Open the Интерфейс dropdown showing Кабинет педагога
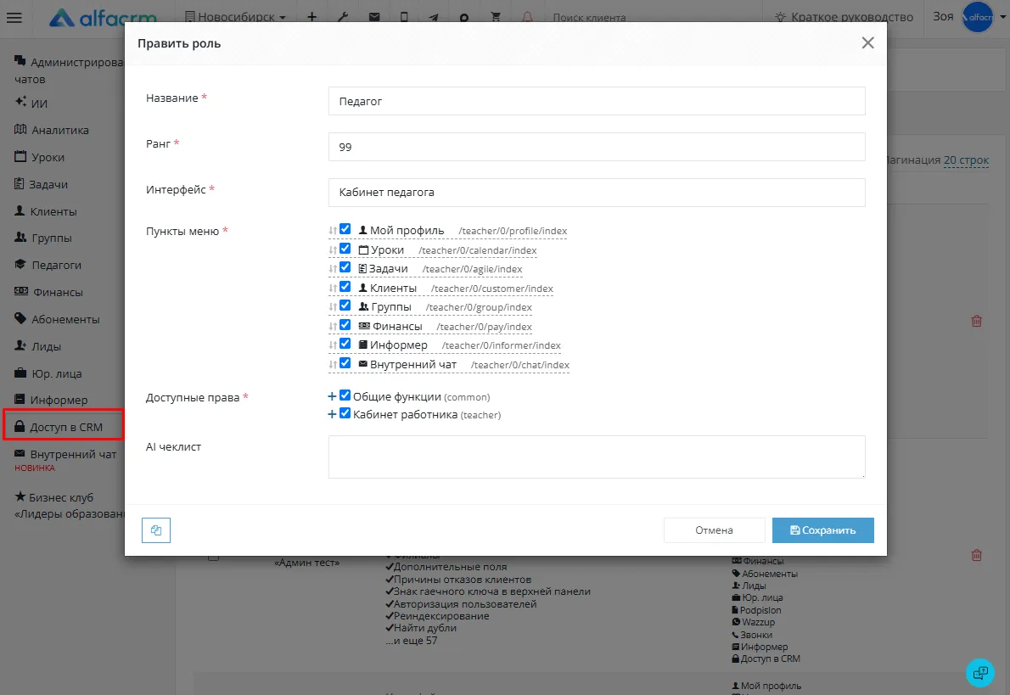The height and width of the screenshot is (695, 1010). tap(597, 193)
